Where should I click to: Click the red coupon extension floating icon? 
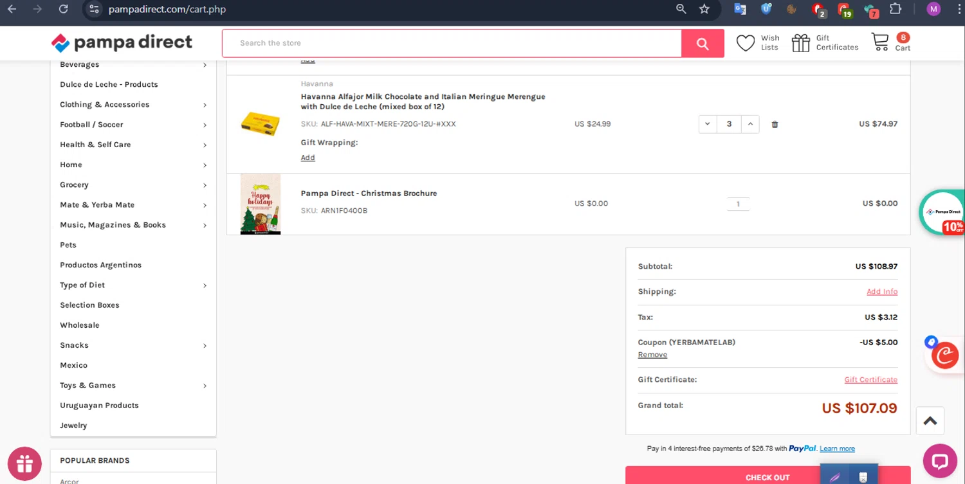click(x=944, y=355)
